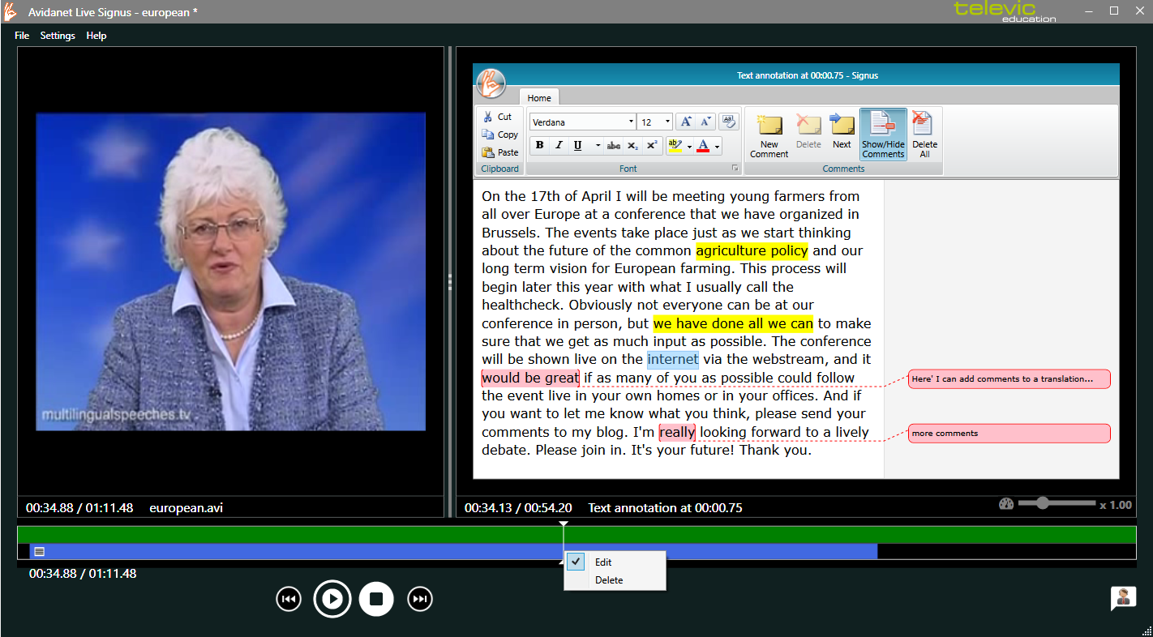The width and height of the screenshot is (1153, 637).
Task: Open the user chat icon
Action: click(x=1123, y=598)
